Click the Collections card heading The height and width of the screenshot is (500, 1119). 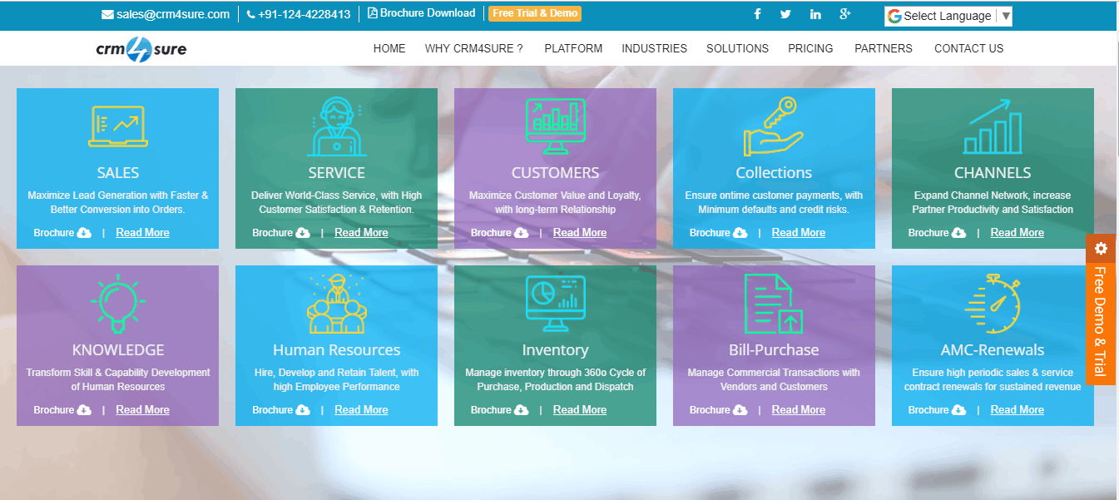(774, 173)
